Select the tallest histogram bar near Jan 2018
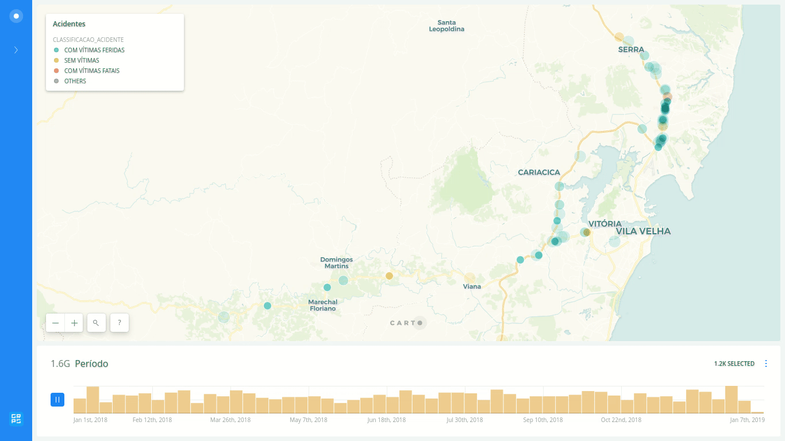This screenshot has height=441, width=785. pos(93,400)
